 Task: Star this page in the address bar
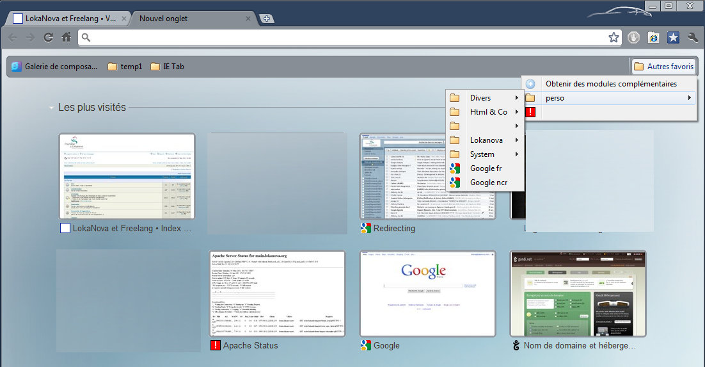pyautogui.click(x=614, y=38)
